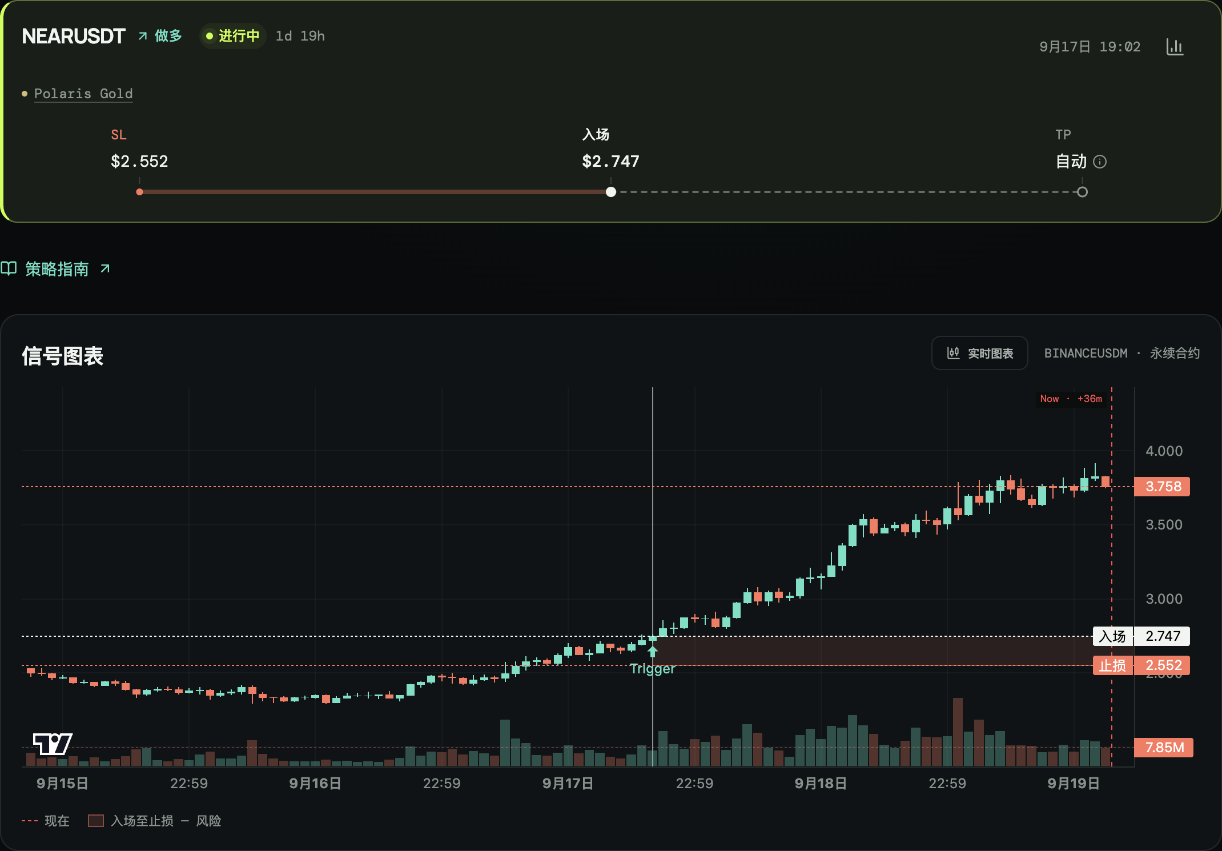Click the 进行中 status badge
1222x851 pixels.
coord(232,36)
